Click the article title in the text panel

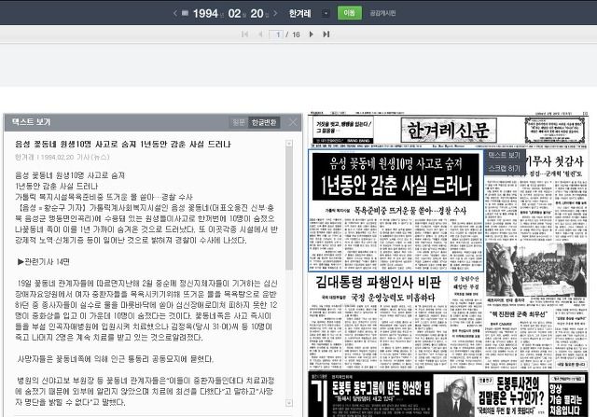click(x=123, y=144)
